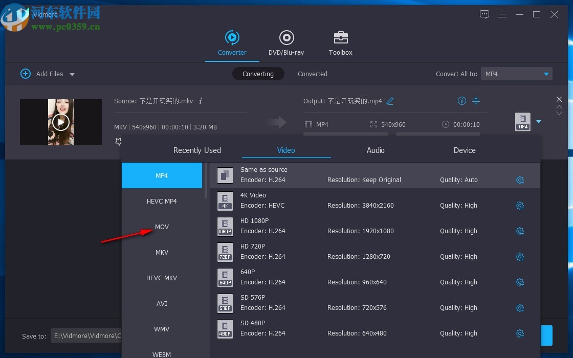Screen dimensions: 573x358
Task: Switch to the Device format tab
Action: point(464,150)
